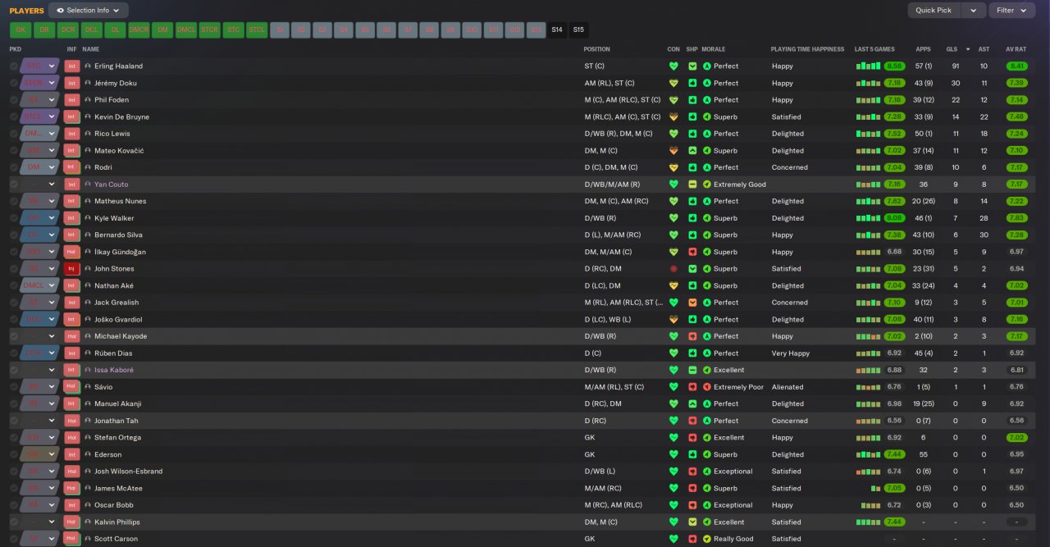Screen dimensions: 1050x547
Task: Click Rúben Dias' condition heart icon
Action: coord(673,353)
